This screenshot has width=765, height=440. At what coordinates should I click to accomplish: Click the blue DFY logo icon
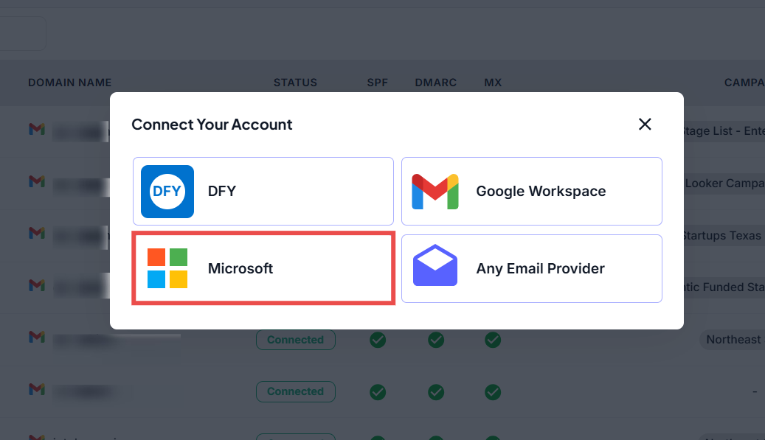[167, 192]
